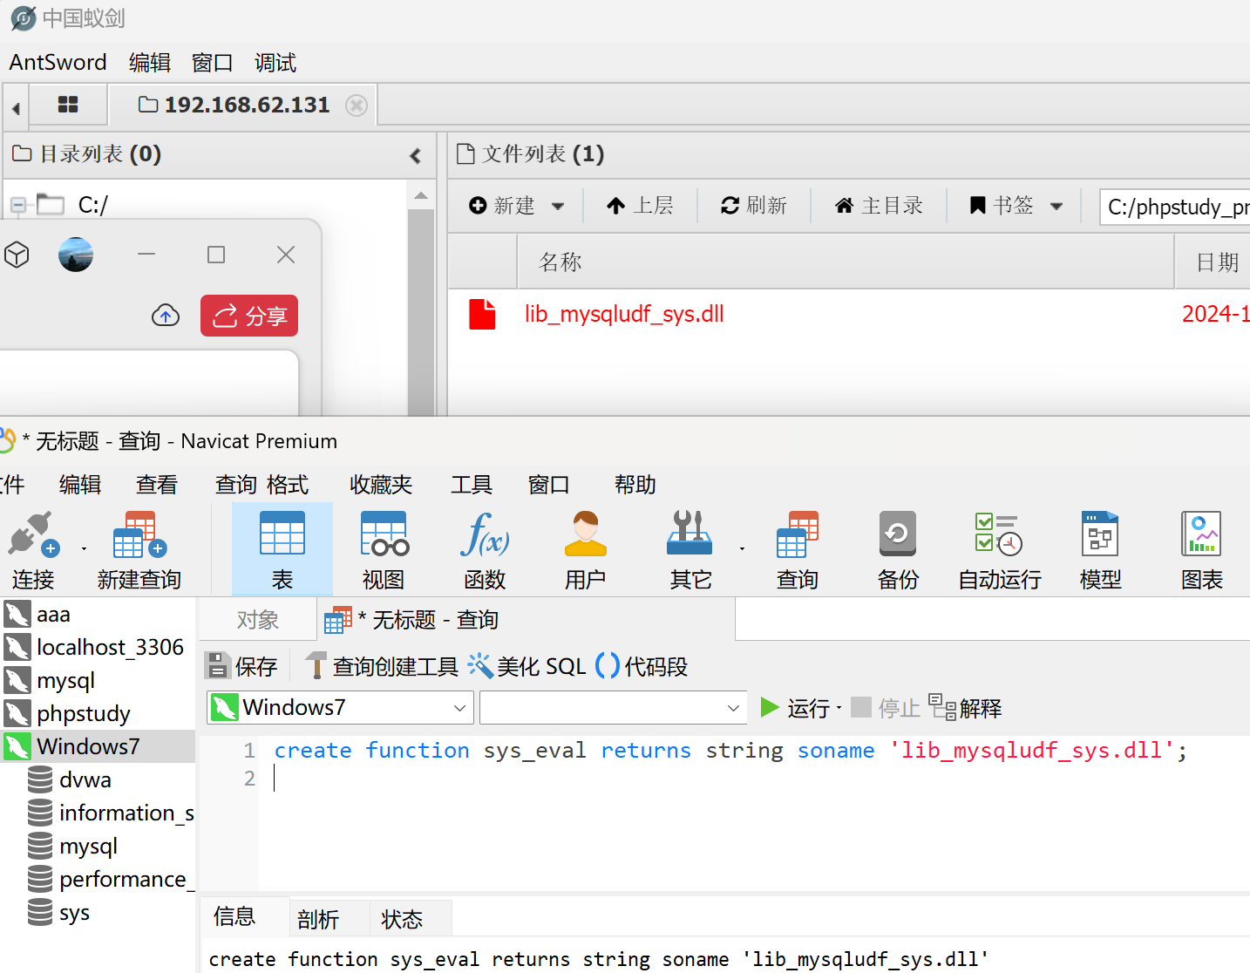Open the 新建 dropdown arrow
This screenshot has width=1250, height=973.
(x=558, y=207)
